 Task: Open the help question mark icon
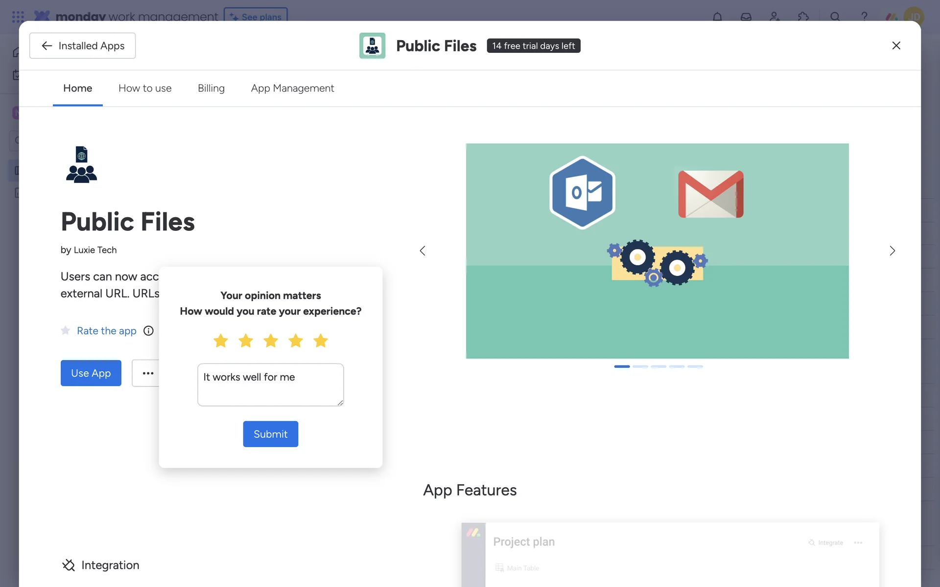point(864,17)
